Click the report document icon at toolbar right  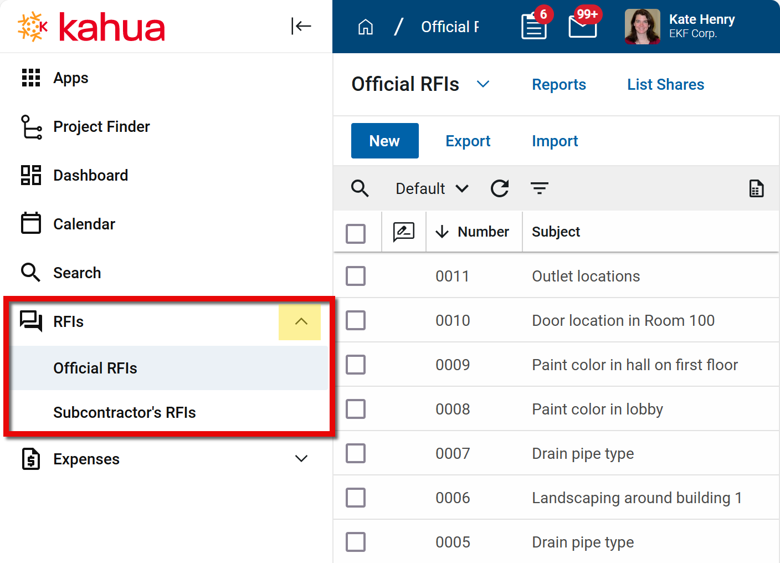(756, 188)
